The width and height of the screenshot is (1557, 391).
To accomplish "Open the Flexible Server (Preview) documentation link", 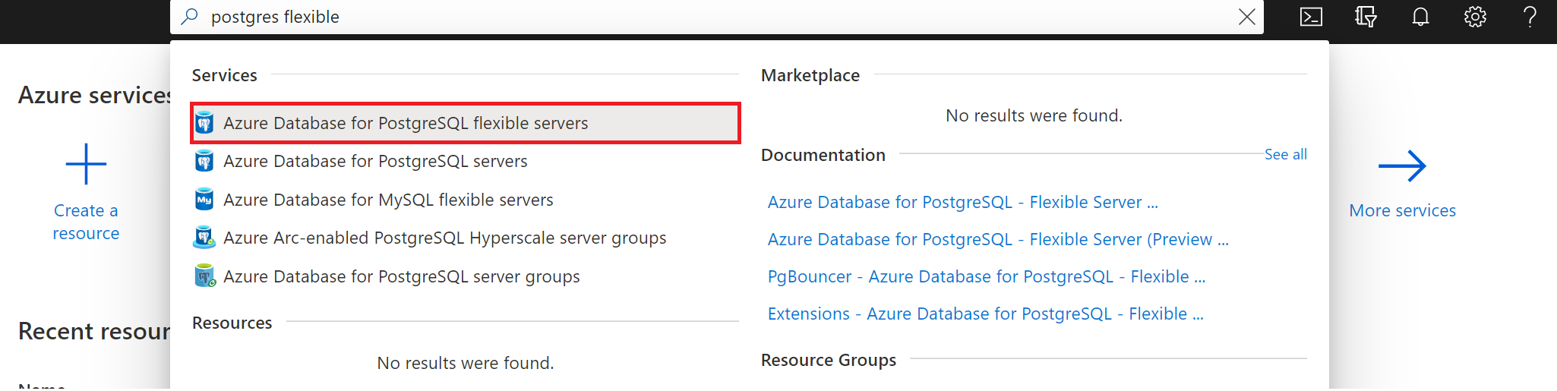I will (x=997, y=239).
